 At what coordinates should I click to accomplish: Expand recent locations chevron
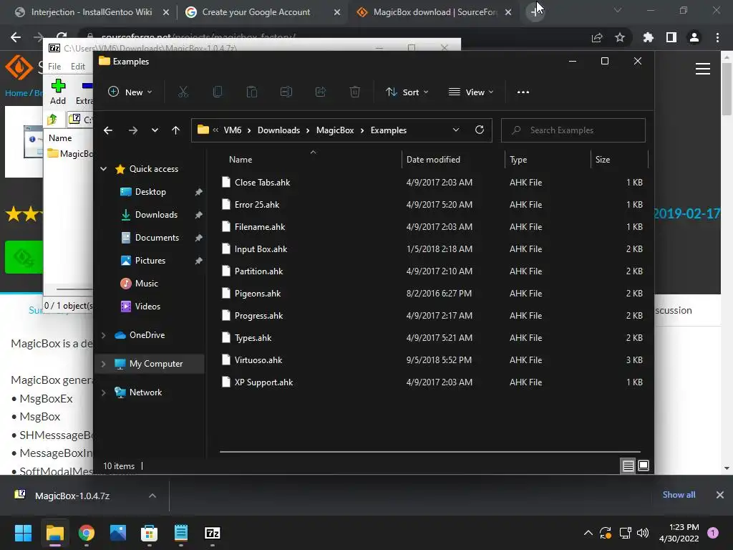tap(155, 130)
